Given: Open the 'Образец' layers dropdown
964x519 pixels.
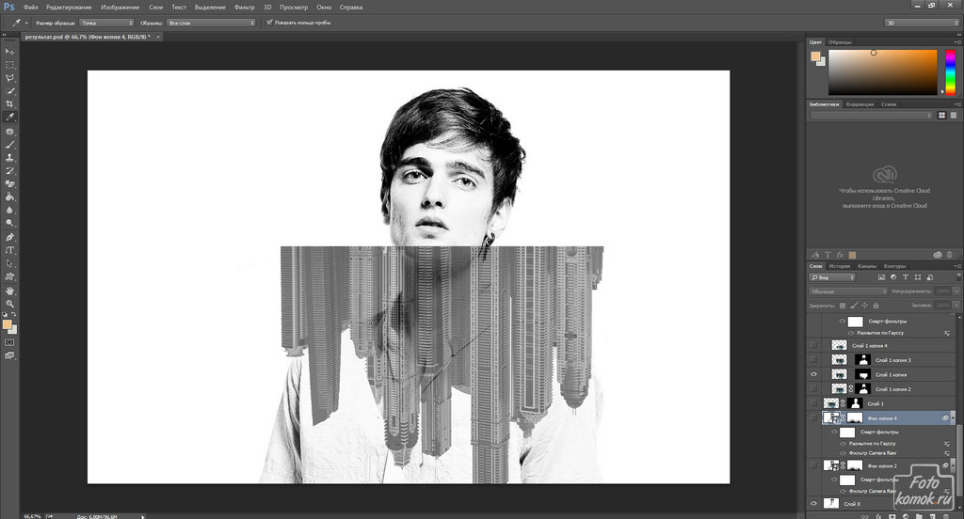Looking at the screenshot, I should click(x=212, y=22).
